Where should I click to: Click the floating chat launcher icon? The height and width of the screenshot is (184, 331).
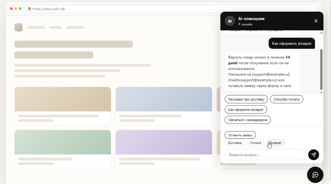[x=315, y=175]
